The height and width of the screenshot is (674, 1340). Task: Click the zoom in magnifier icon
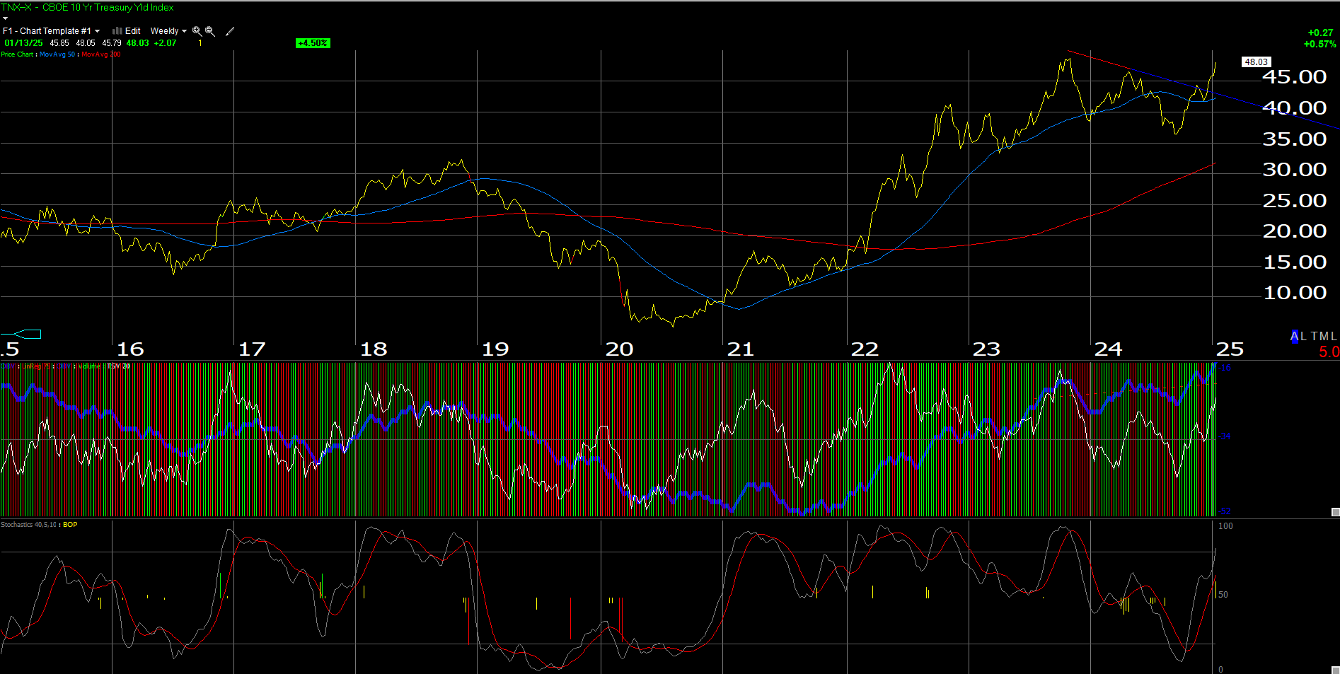coord(196,31)
